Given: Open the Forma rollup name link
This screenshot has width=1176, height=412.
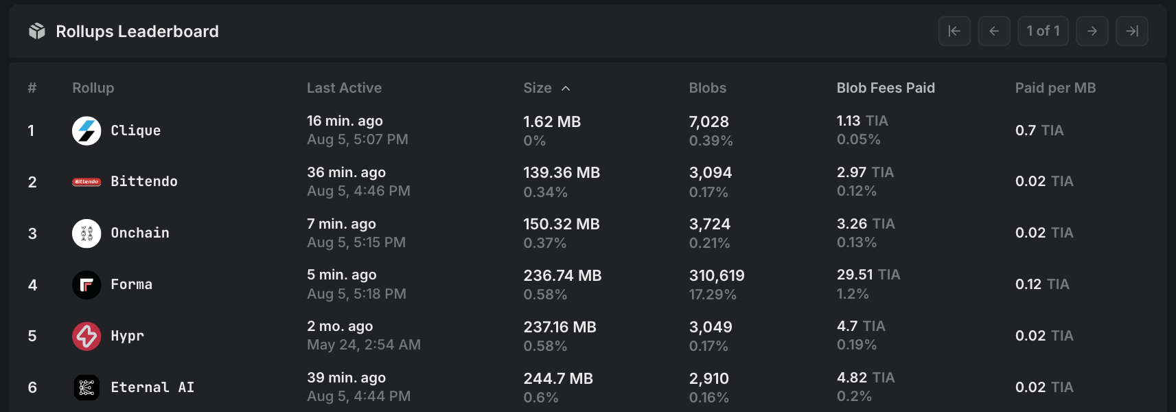Looking at the screenshot, I should click(132, 284).
